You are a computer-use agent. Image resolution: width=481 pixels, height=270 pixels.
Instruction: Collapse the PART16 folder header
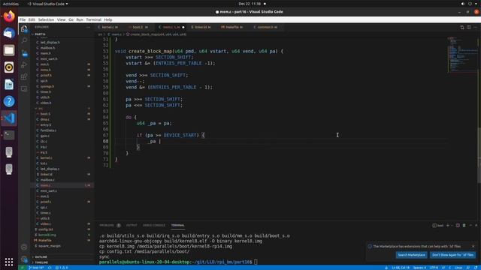[62, 34]
